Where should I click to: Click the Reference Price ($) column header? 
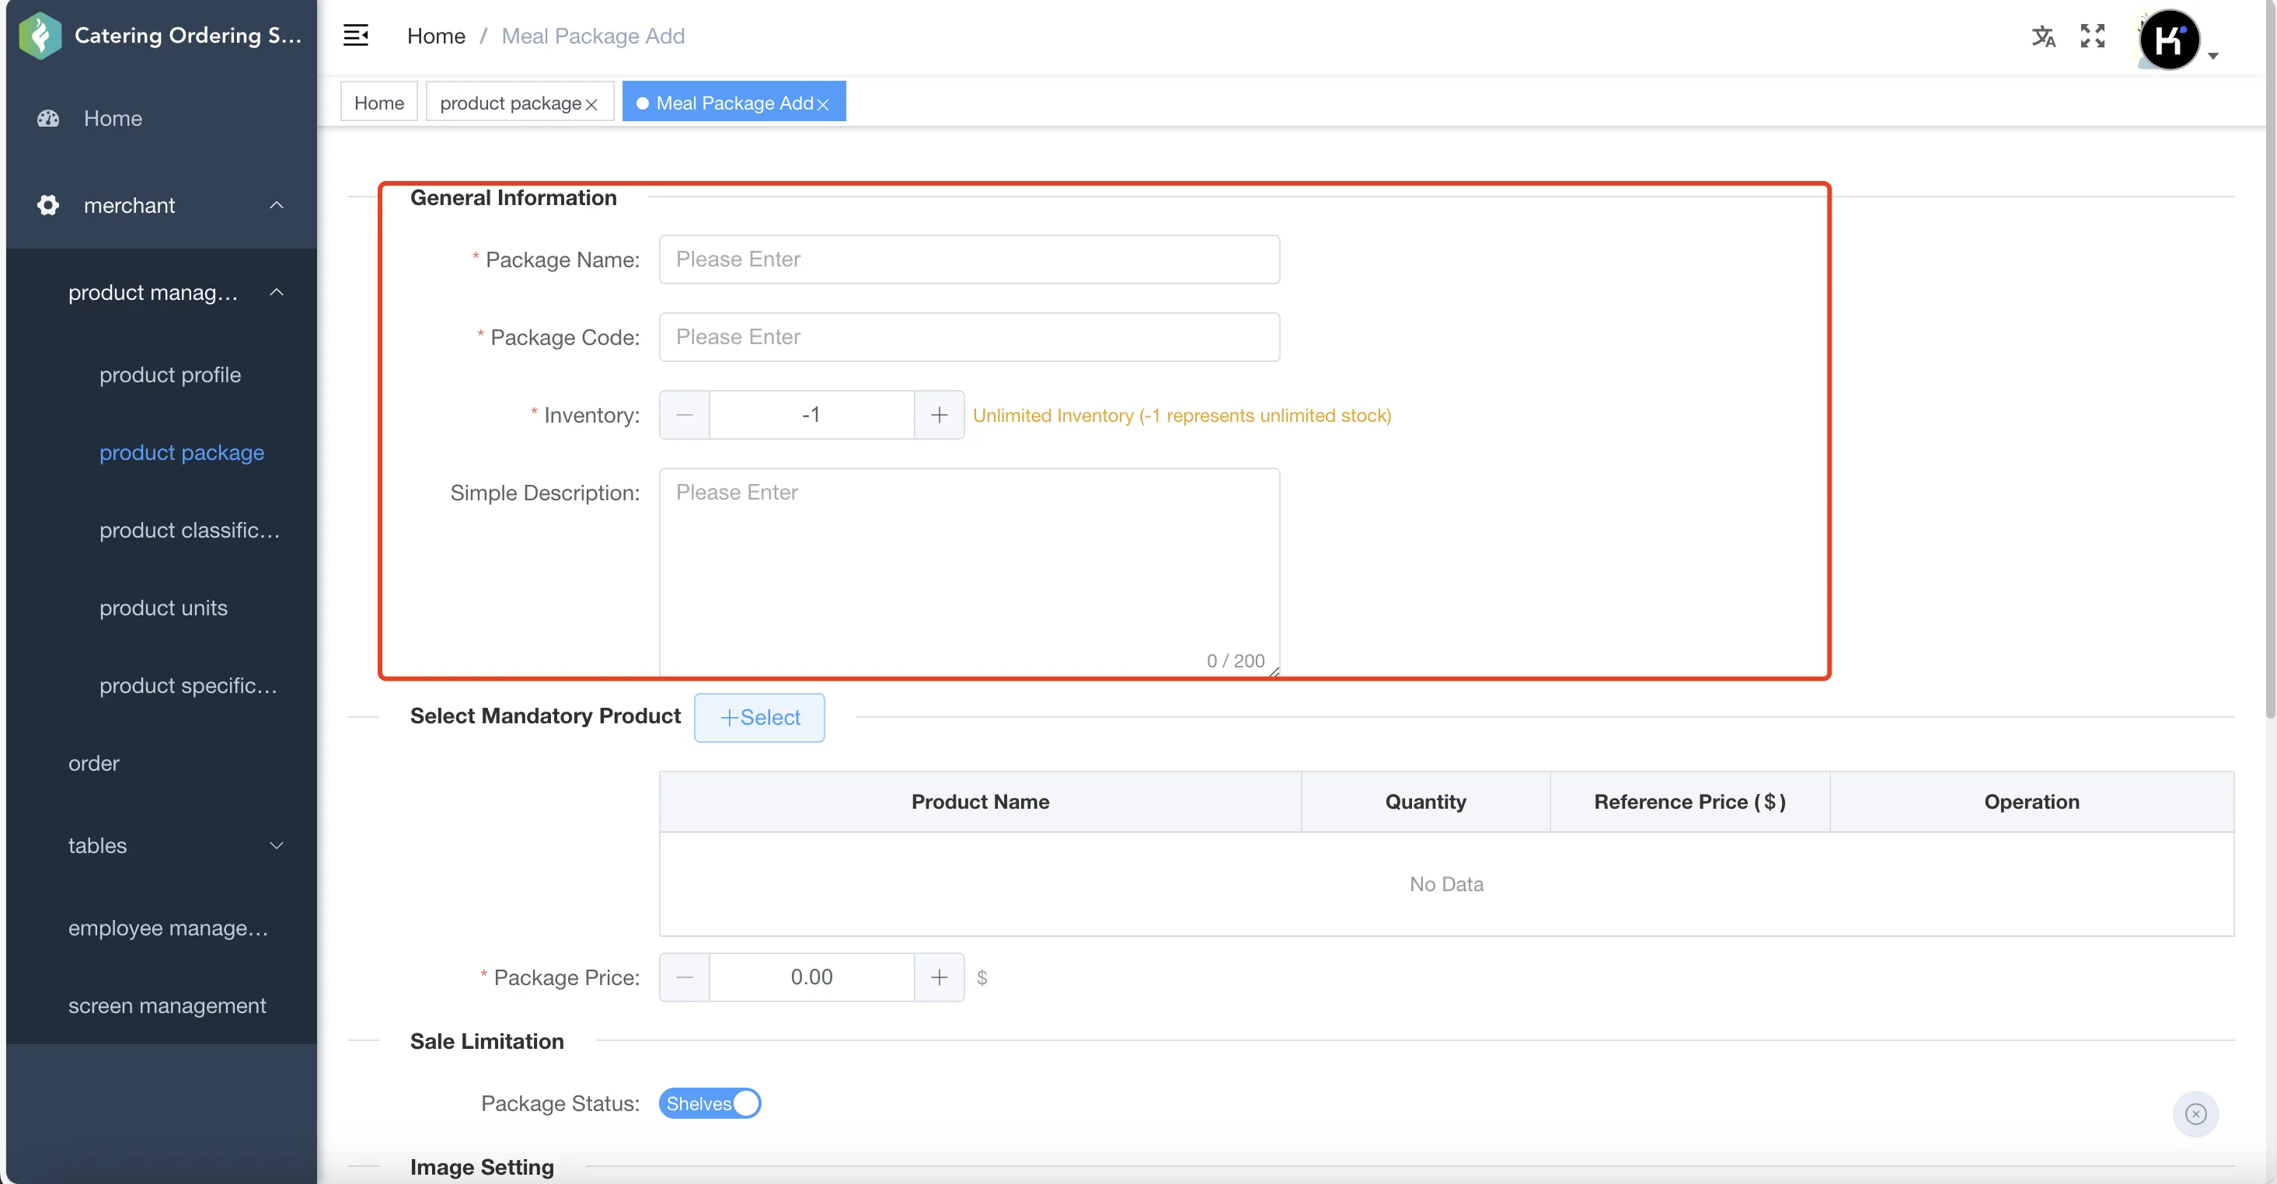tap(1689, 802)
